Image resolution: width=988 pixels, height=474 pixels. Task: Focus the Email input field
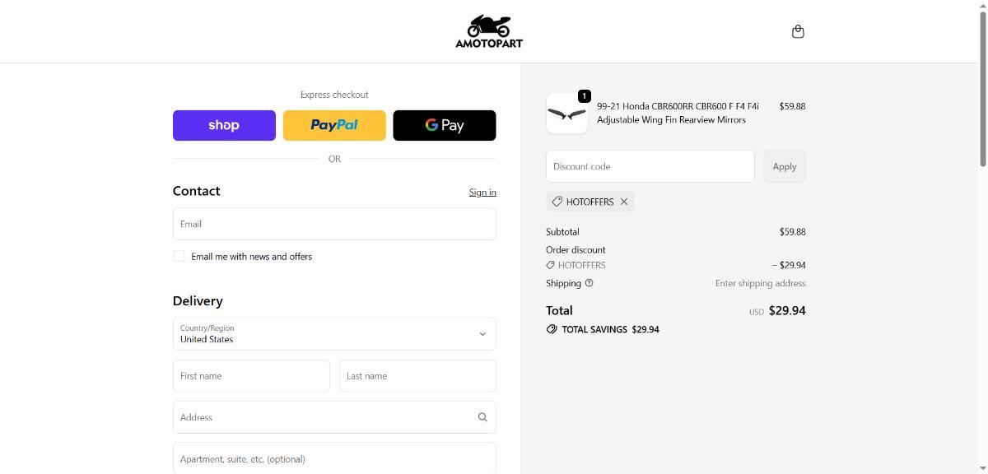coord(334,224)
